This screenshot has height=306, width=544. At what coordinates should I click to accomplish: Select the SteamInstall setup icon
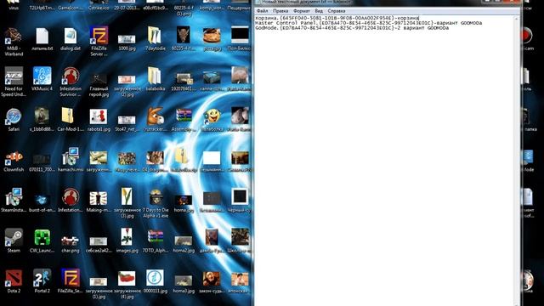click(14, 201)
